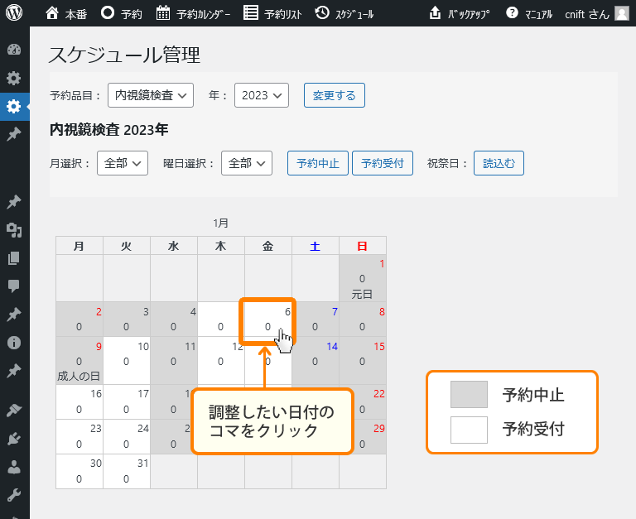This screenshot has height=519, width=636.
Task: Open the Plugins plug icon in sidebar
Action: pyautogui.click(x=14, y=439)
